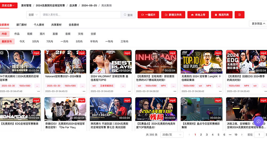The image size is (267, 141).
Task: Switch to 全部素材 tab
Action: tap(5, 25)
